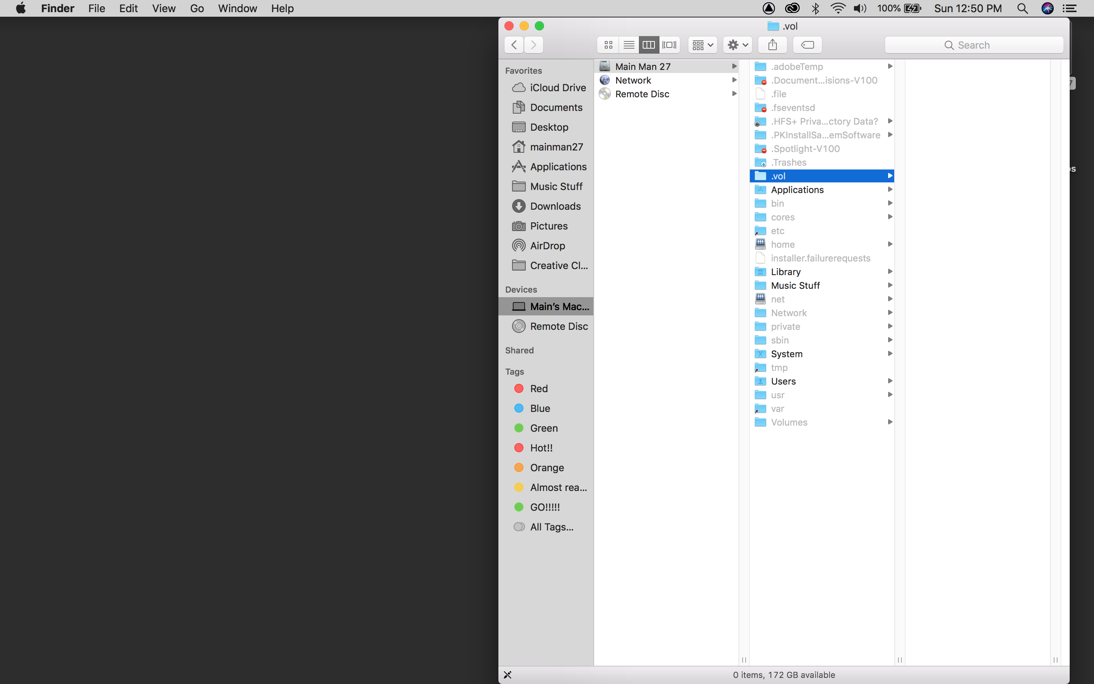
Task: Open the Go menu
Action: point(197,9)
